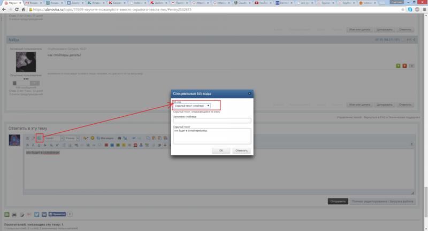Viewport: 428px width, 231px height.
Task: Click Отменить button in dialog
Action: [x=242, y=150]
